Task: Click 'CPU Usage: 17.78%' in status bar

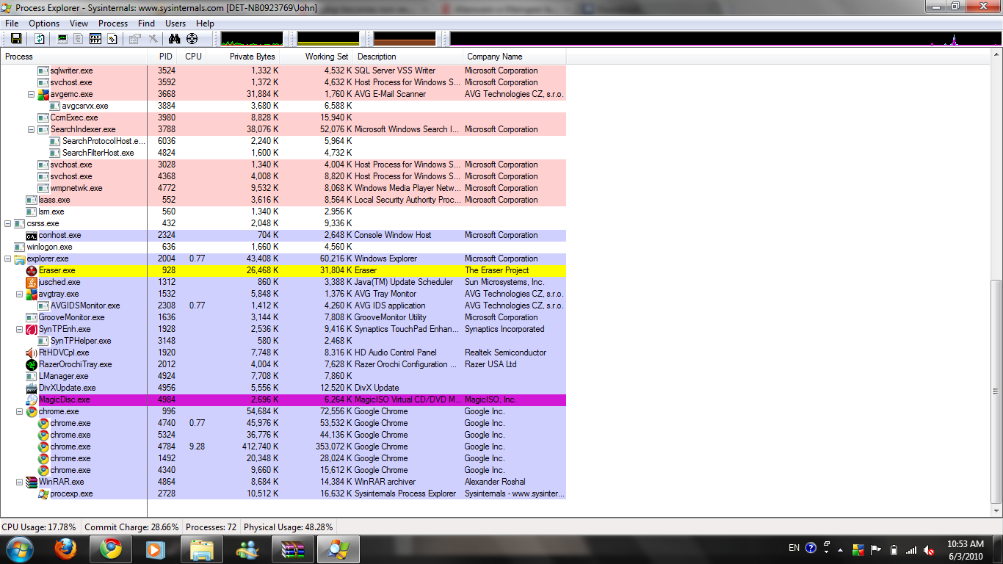Action: click(39, 527)
